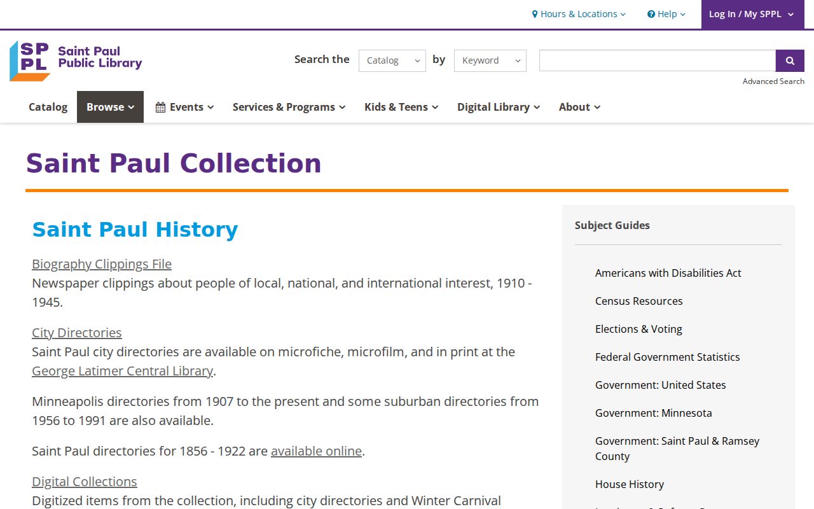Viewport: 814px width, 509px height.
Task: Expand the Hours & Locations menu
Action: pyautogui.click(x=579, y=14)
